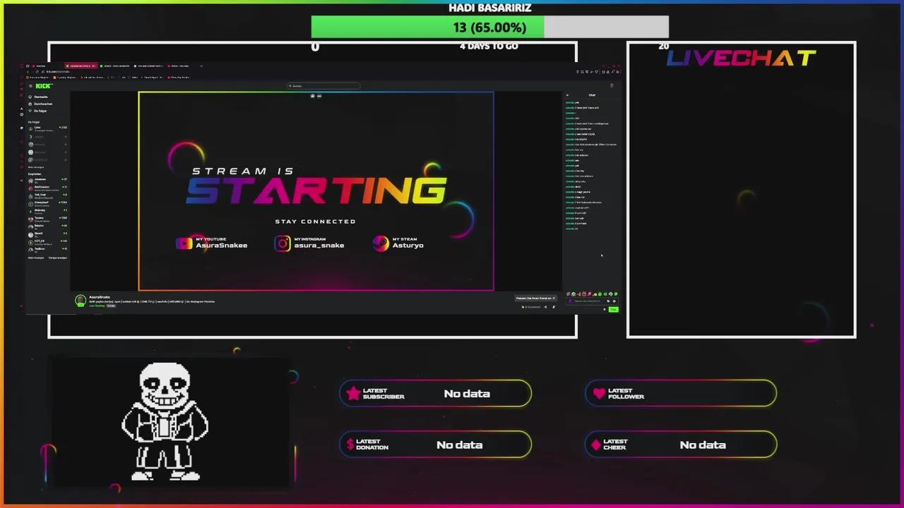Reload the page with the browser refresh icon
The height and width of the screenshot is (508, 904).
tap(38, 71)
